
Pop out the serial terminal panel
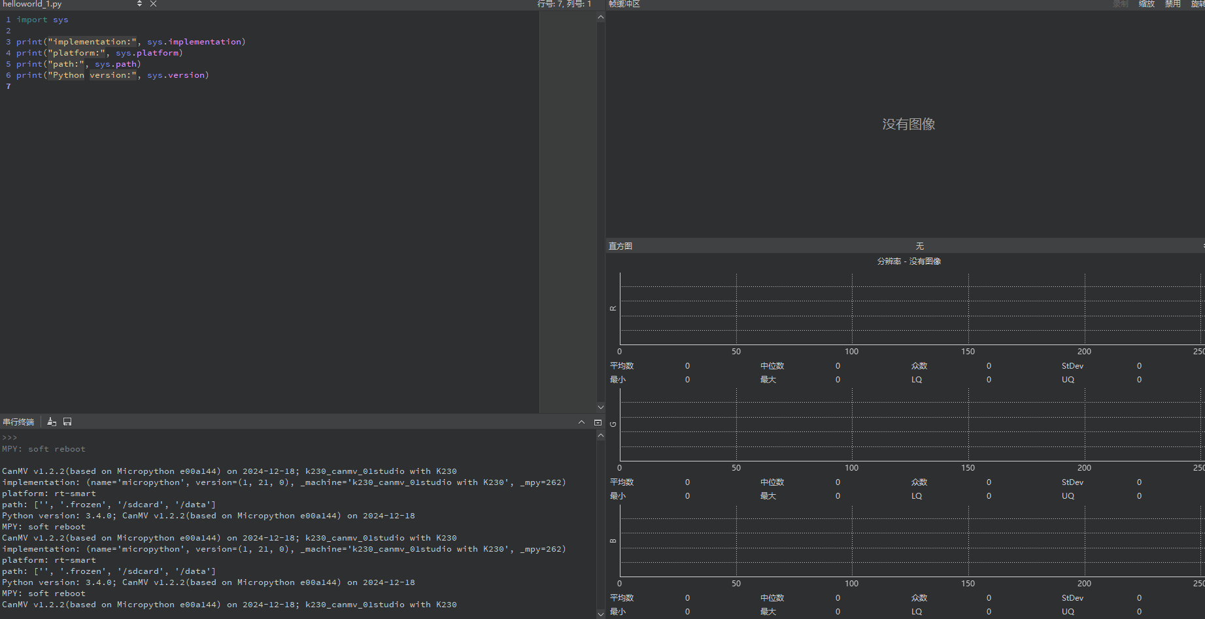pos(598,422)
